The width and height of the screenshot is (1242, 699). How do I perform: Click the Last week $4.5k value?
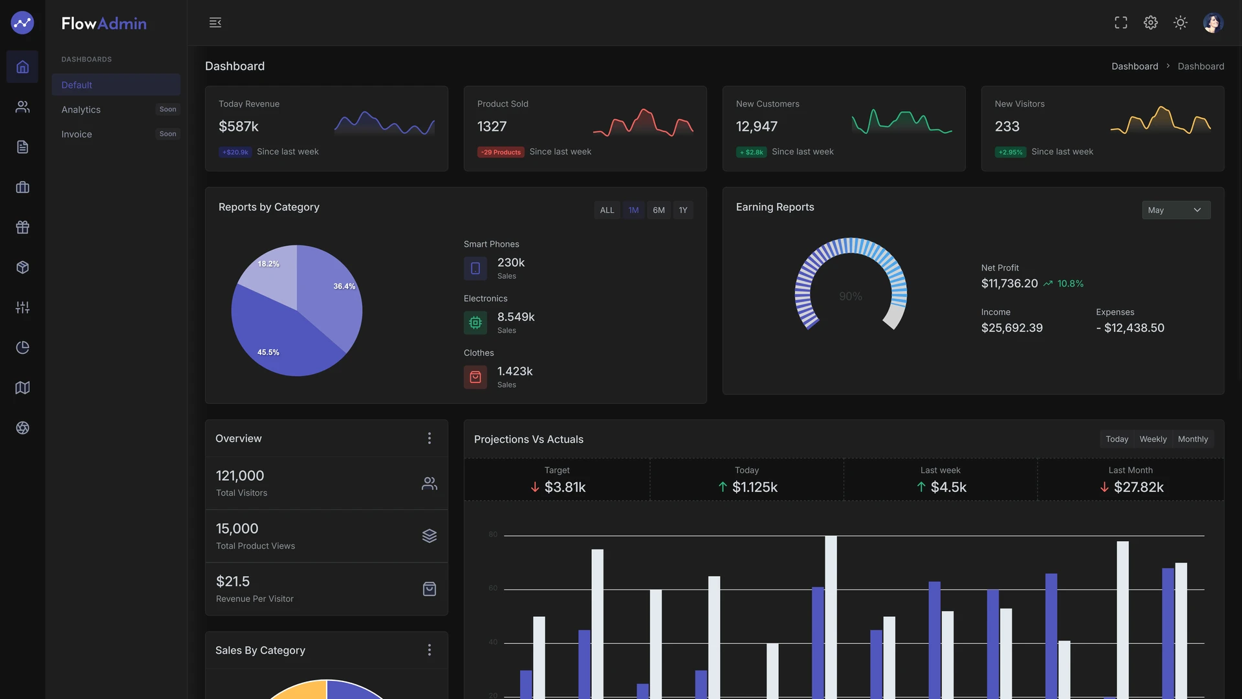(948, 487)
